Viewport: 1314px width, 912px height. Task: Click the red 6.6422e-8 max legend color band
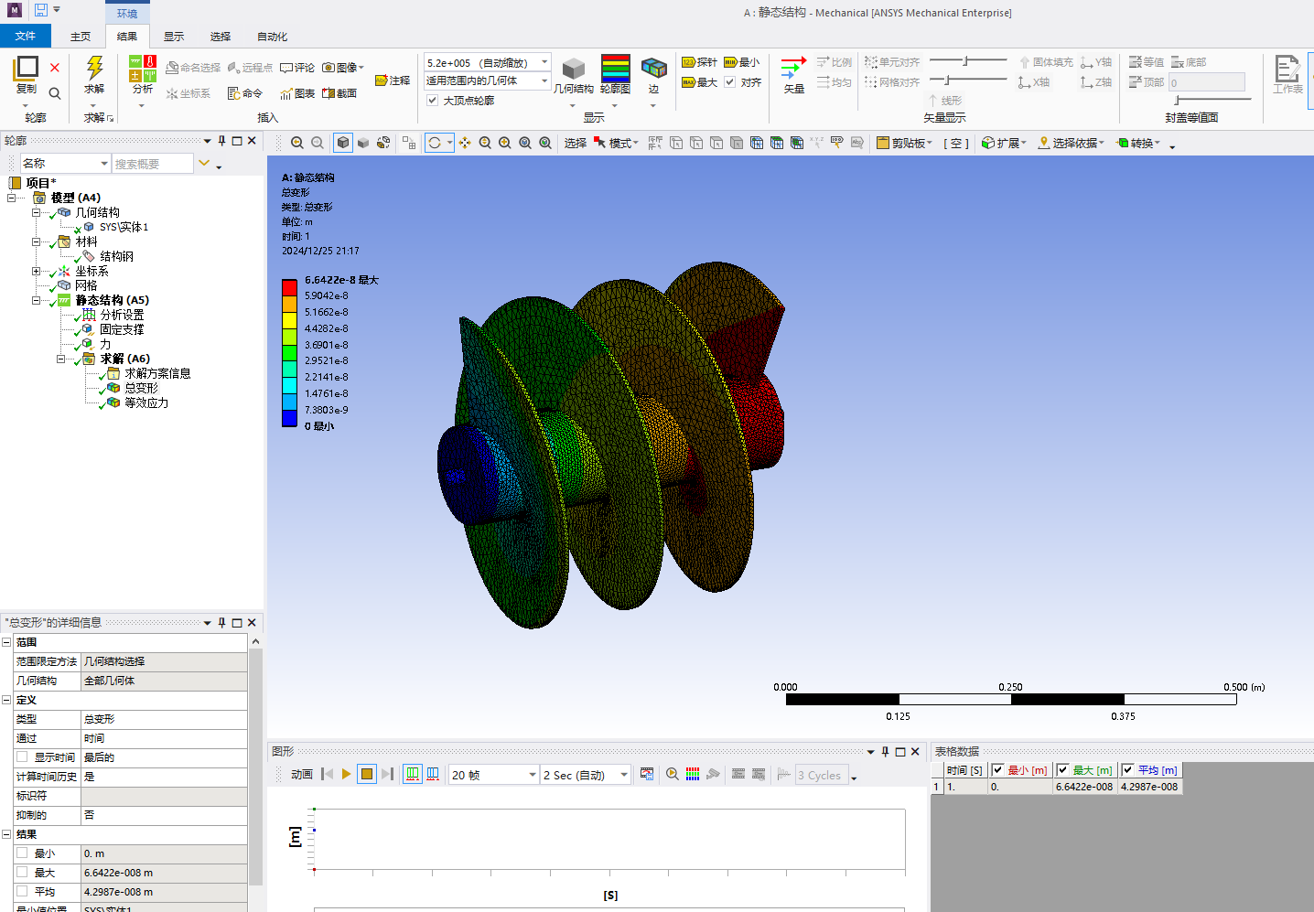coord(289,288)
